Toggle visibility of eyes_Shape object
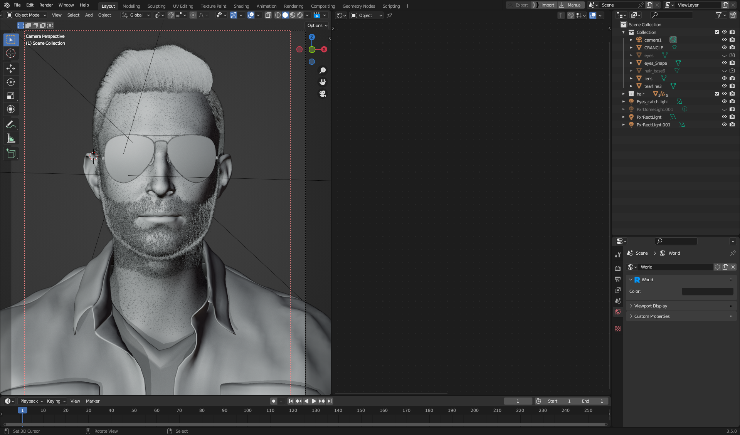Image resolution: width=740 pixels, height=435 pixels. click(724, 63)
